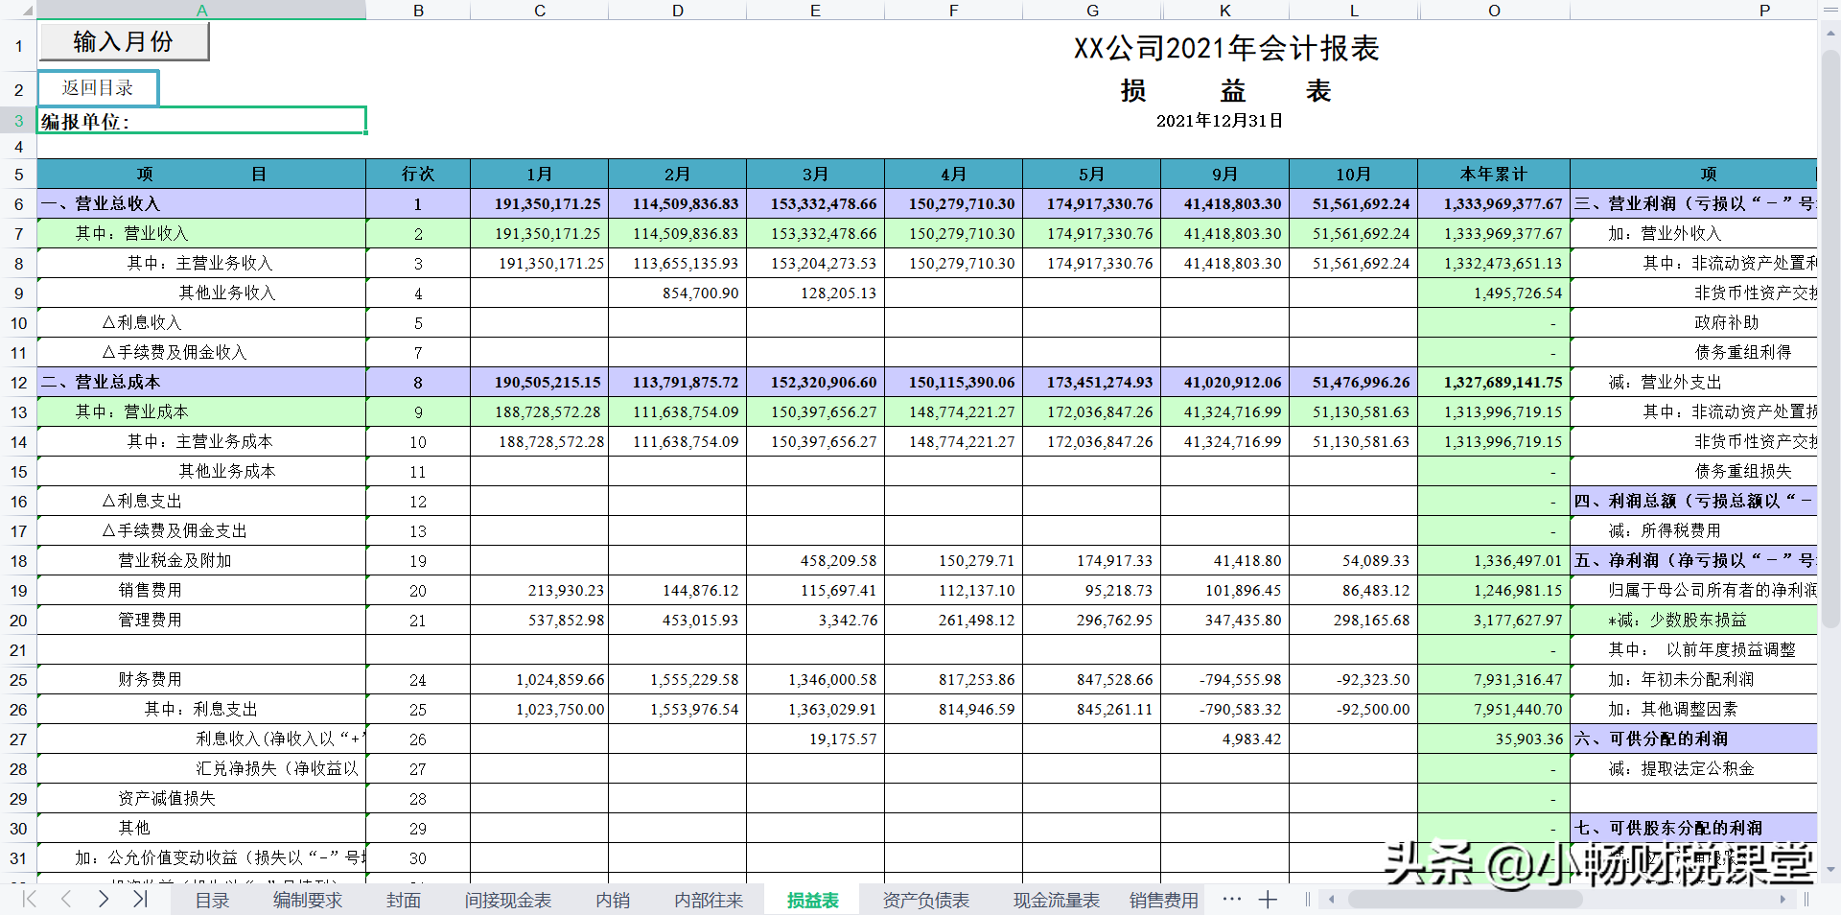1841x915 pixels.
Task: Select column K by clicking its header
Action: tap(1224, 11)
